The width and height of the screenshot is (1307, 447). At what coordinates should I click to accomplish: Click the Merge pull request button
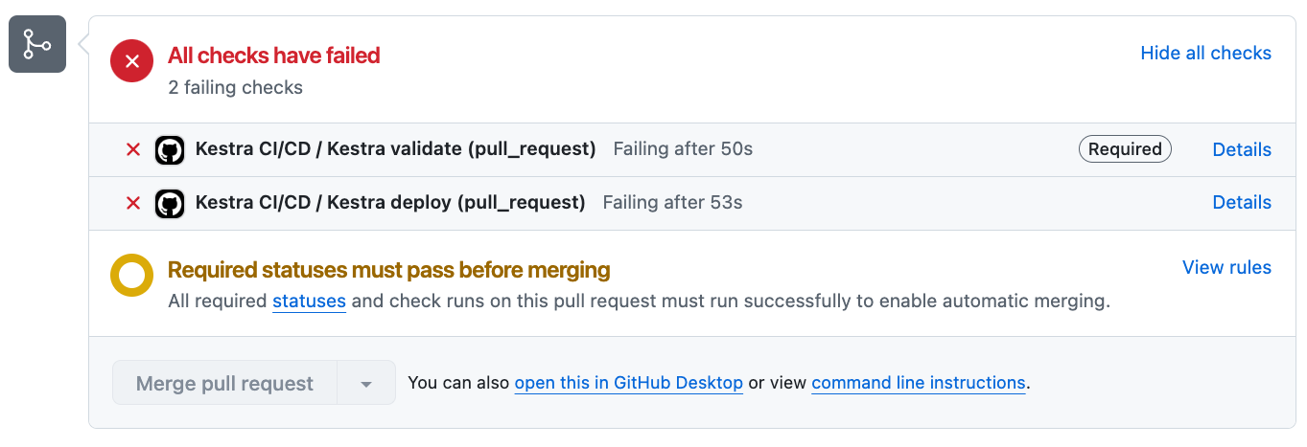click(x=224, y=383)
